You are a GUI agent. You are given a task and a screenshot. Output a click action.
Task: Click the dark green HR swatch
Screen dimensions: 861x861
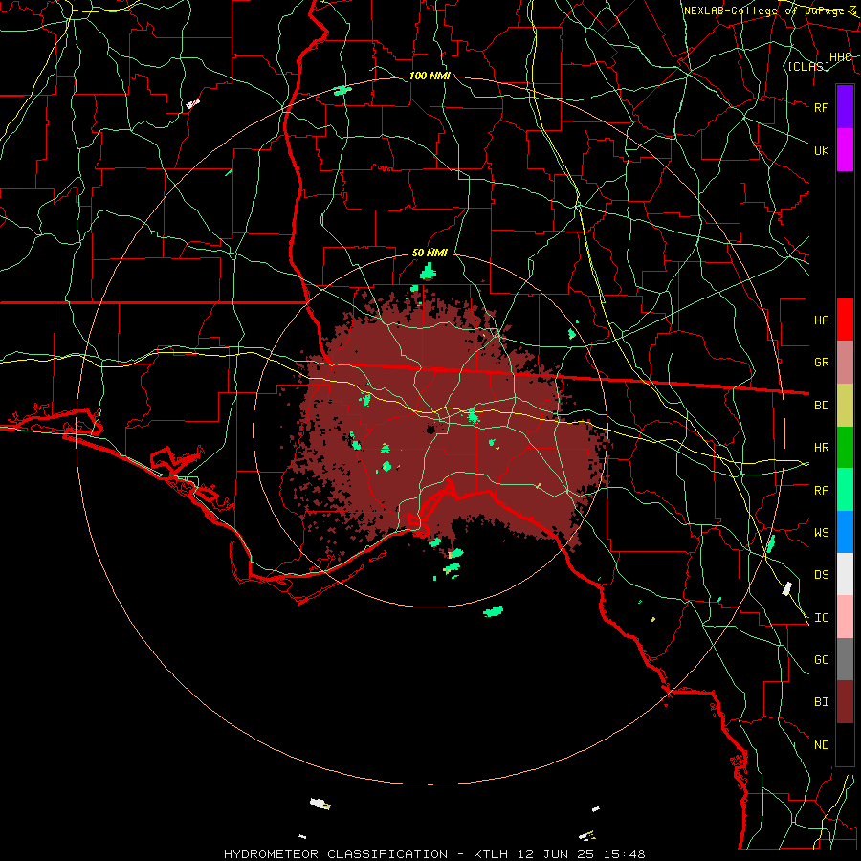click(845, 448)
